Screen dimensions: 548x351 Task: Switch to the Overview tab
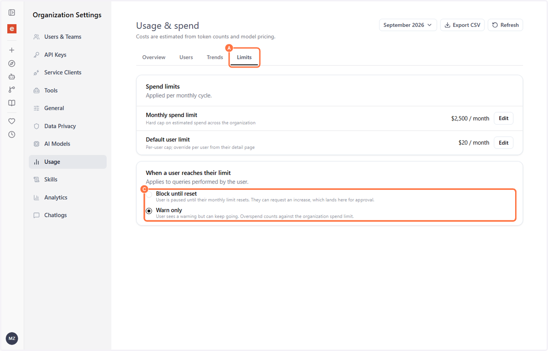click(x=154, y=58)
